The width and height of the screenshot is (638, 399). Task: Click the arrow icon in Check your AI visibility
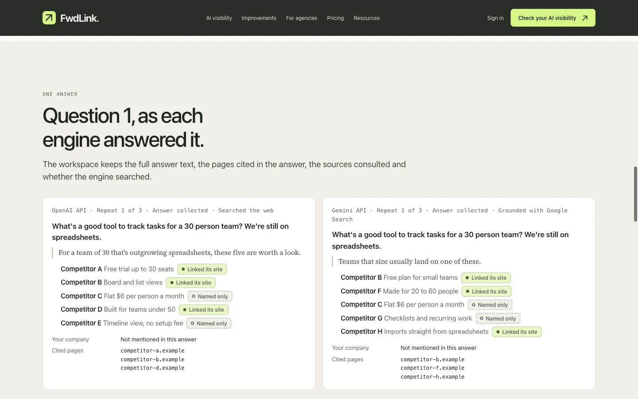pos(585,18)
